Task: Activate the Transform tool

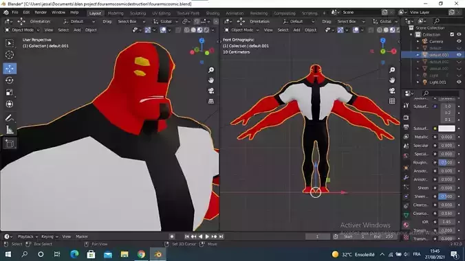Action: [x=10, y=104]
